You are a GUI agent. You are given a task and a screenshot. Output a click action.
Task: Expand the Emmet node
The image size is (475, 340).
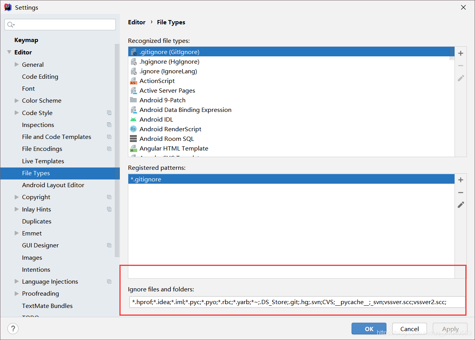(17, 233)
